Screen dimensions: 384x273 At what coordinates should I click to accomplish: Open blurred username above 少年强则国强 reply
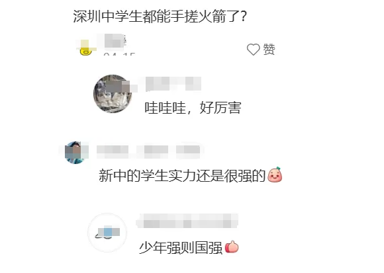[187, 221]
